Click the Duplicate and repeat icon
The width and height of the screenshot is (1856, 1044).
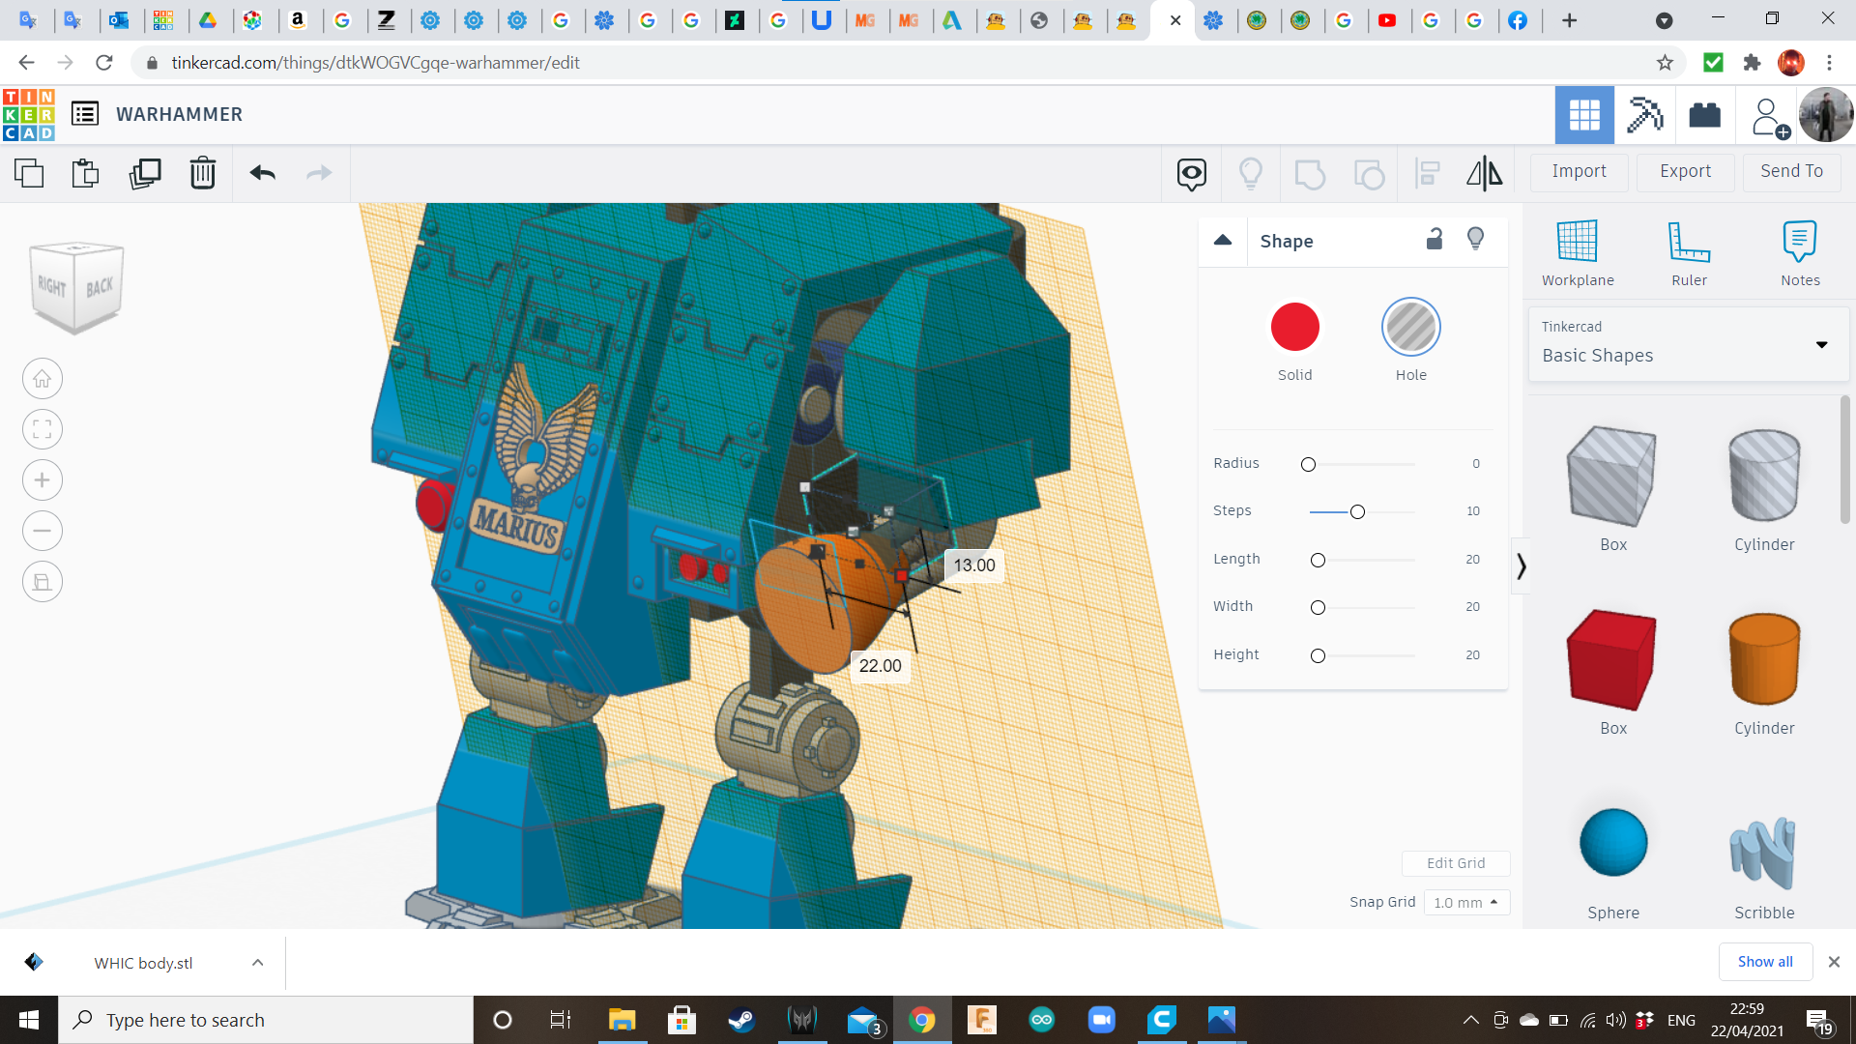pyautogui.click(x=145, y=173)
